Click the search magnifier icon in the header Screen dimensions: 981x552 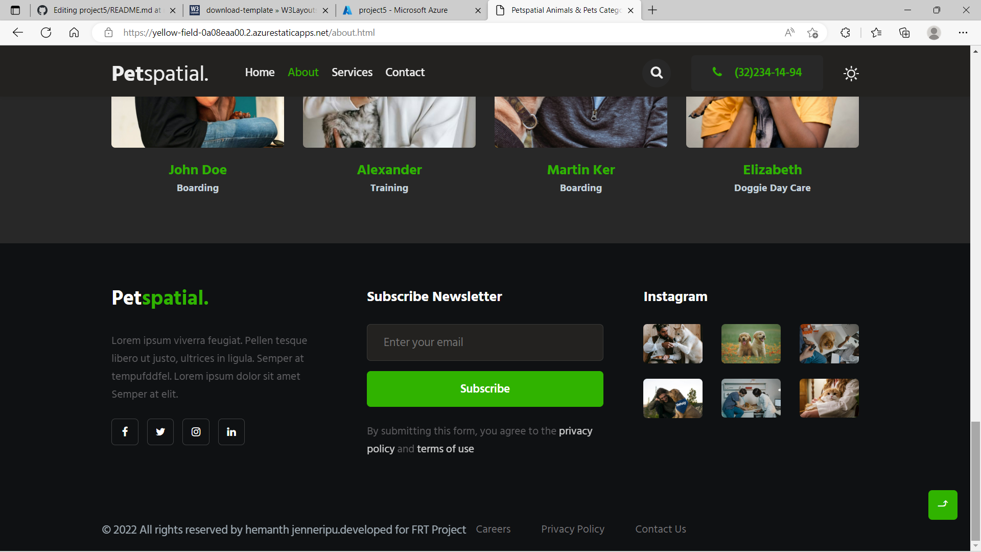(657, 73)
